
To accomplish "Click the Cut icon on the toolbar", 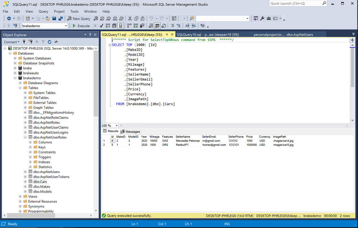I will (130, 18).
